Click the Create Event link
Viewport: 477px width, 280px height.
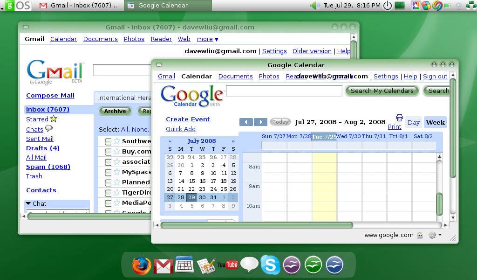188,119
